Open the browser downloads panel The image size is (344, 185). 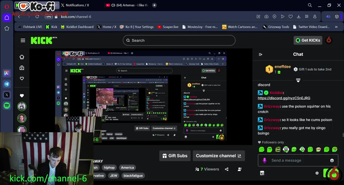299,17
